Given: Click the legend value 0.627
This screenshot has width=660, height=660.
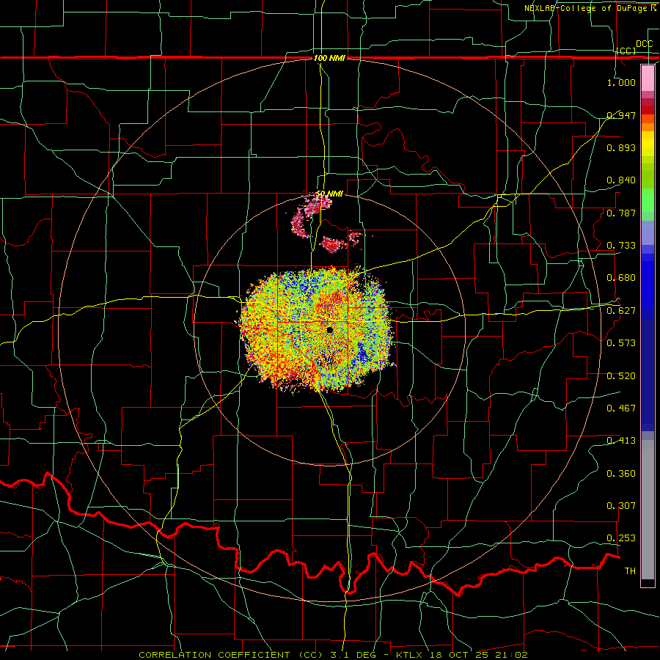Looking at the screenshot, I should coord(621,311).
